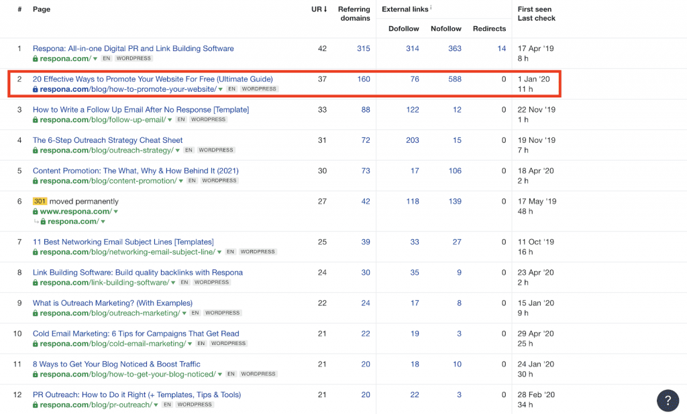Screen dimensions: 687x414
Task: Click 39 referring domains for networking subject lines
Action: 366,242
